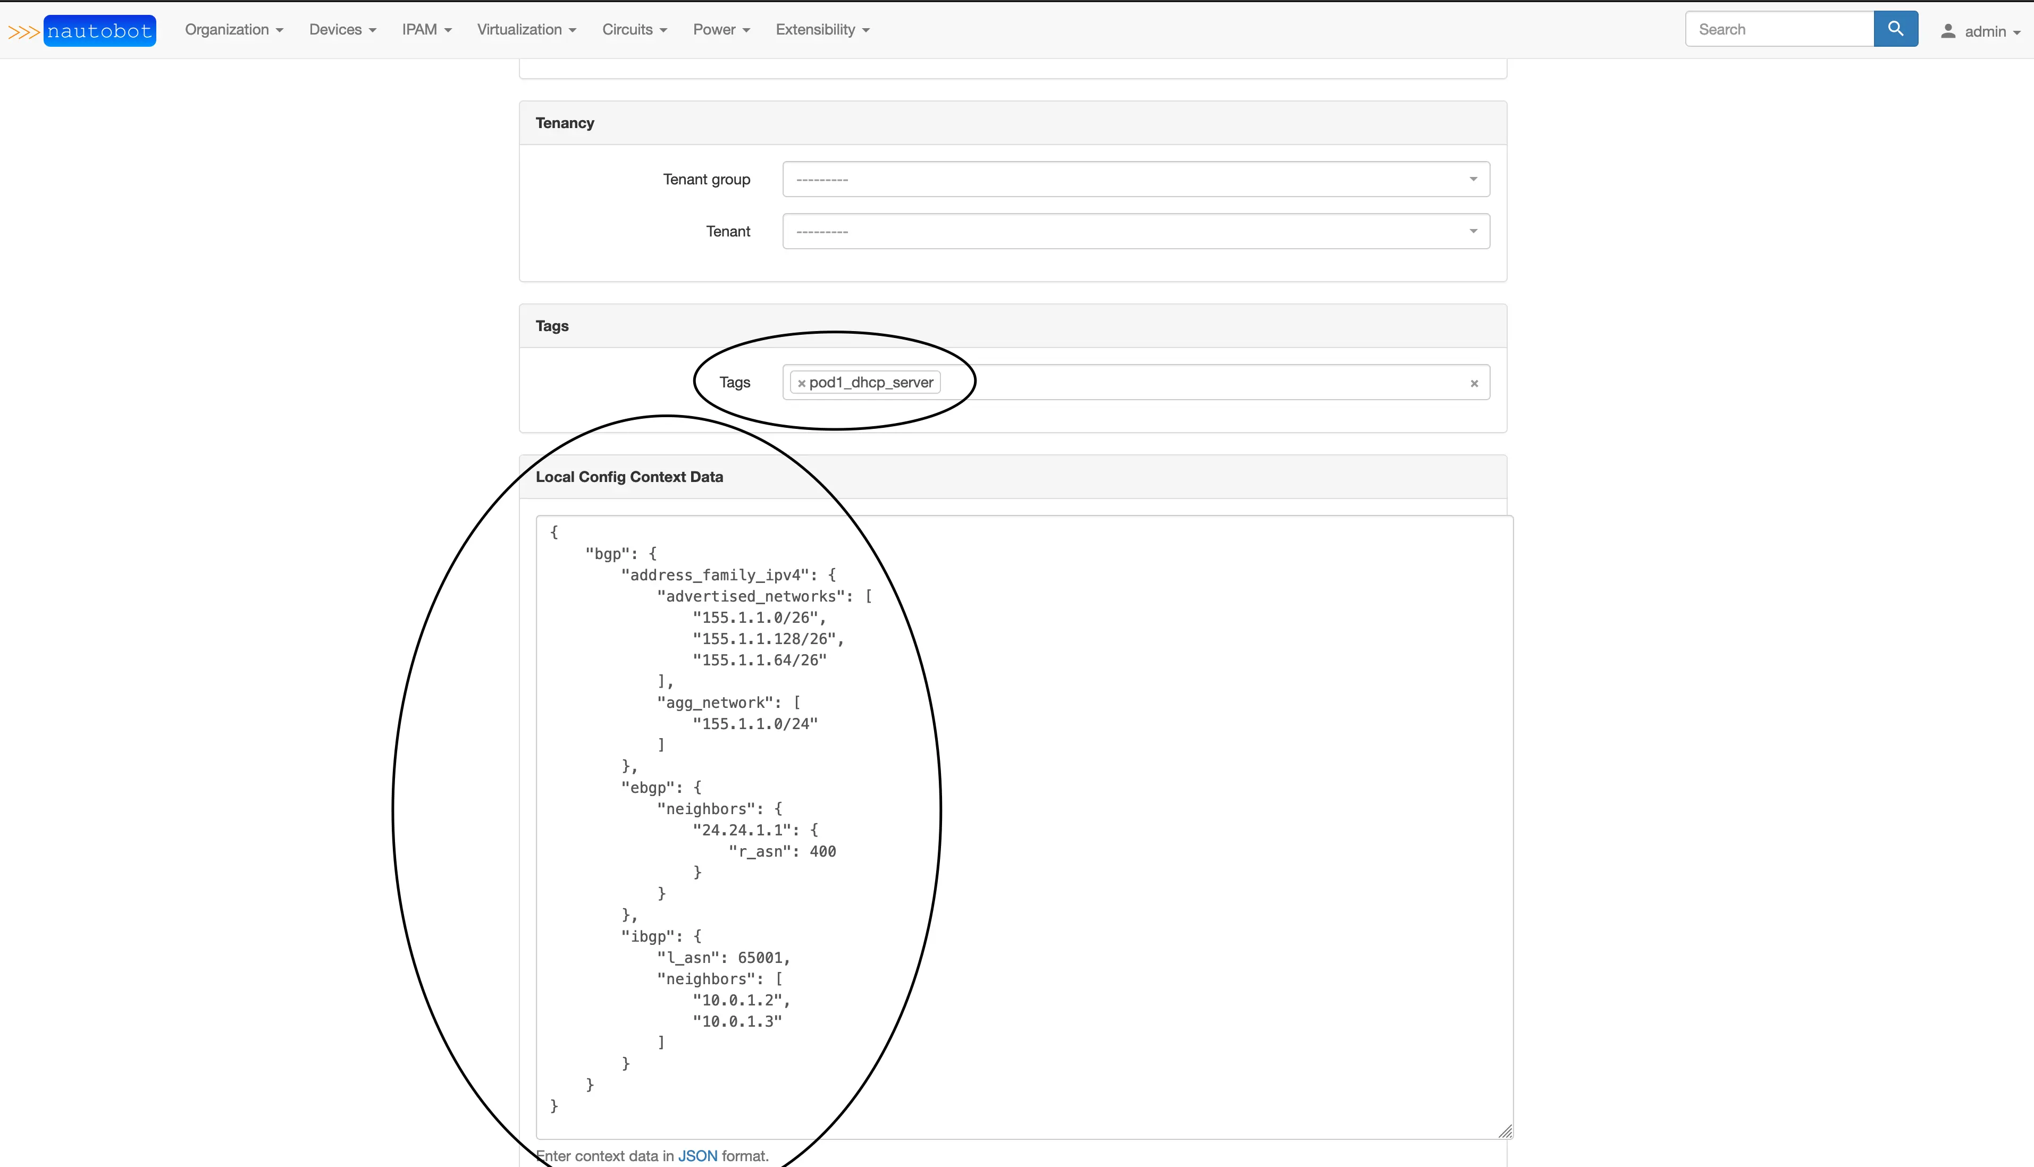Click the magnifier search button

click(x=1895, y=29)
